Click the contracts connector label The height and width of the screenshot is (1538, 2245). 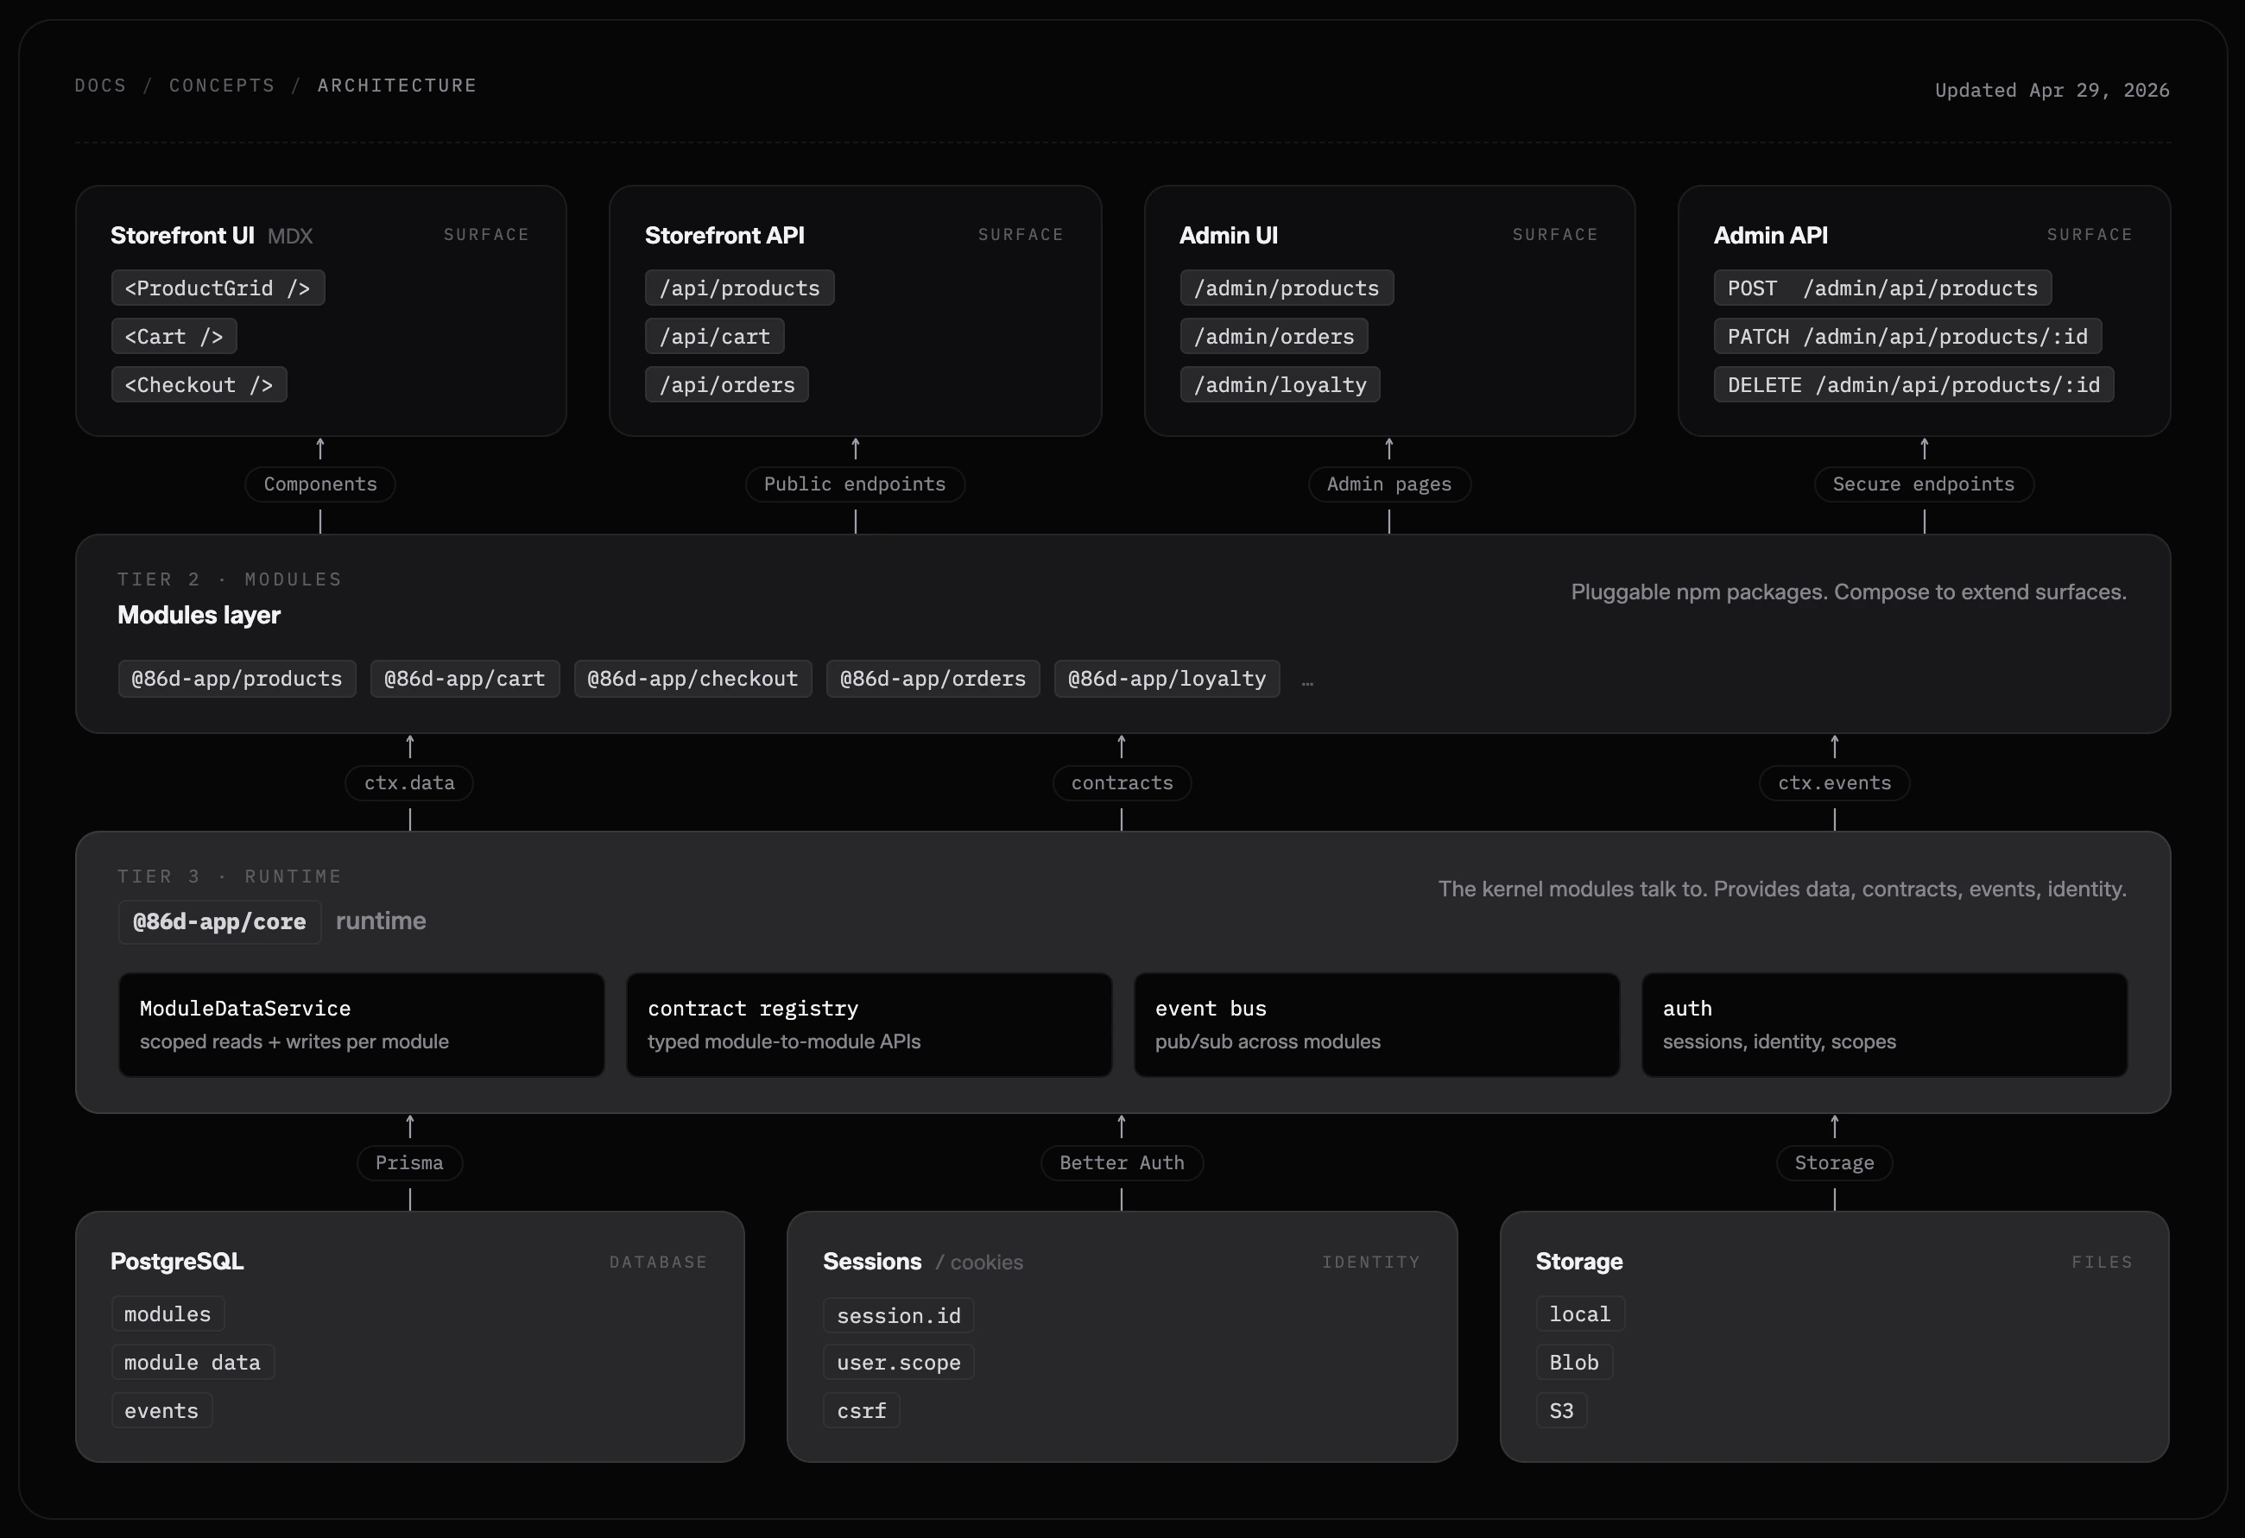tap(1122, 782)
